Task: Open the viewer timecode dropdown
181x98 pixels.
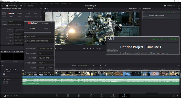Action: (133, 9)
